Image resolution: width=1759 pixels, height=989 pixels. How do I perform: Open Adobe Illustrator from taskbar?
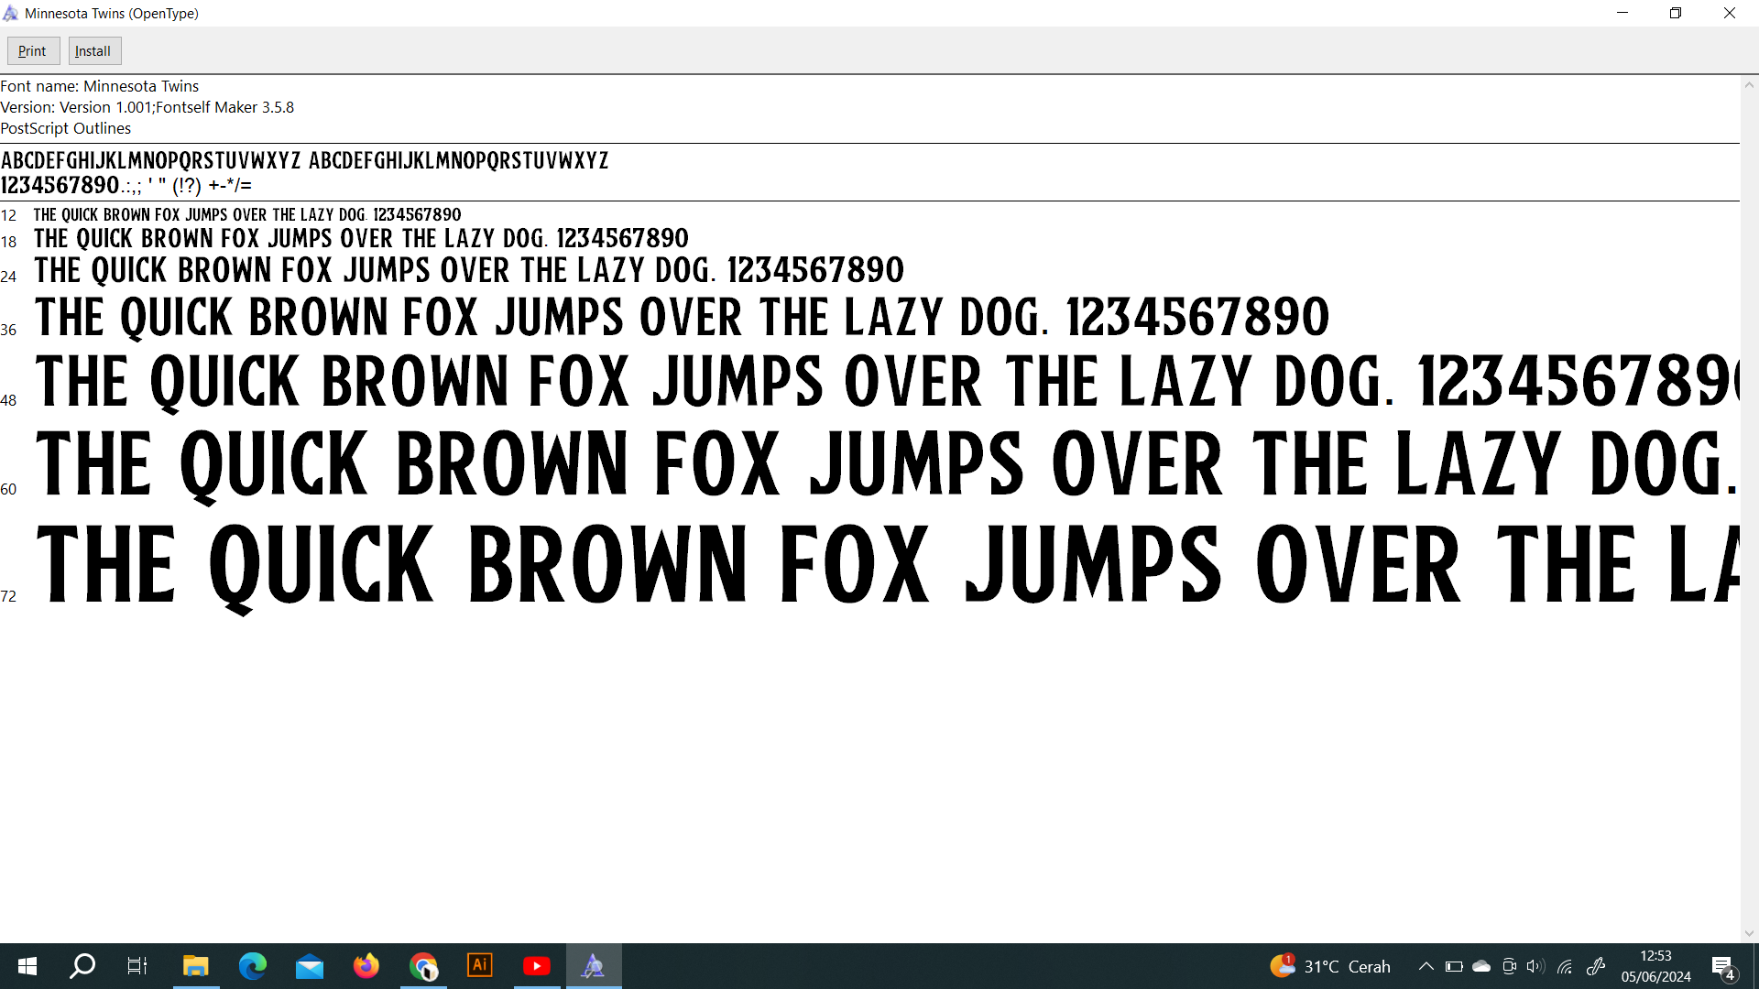(x=480, y=966)
